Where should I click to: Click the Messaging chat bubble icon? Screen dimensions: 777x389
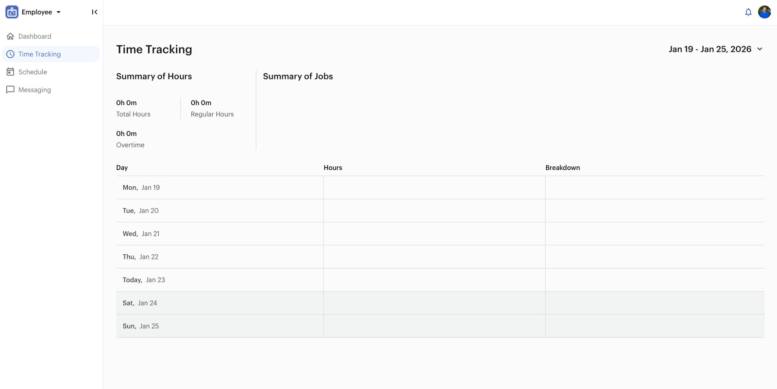[10, 90]
